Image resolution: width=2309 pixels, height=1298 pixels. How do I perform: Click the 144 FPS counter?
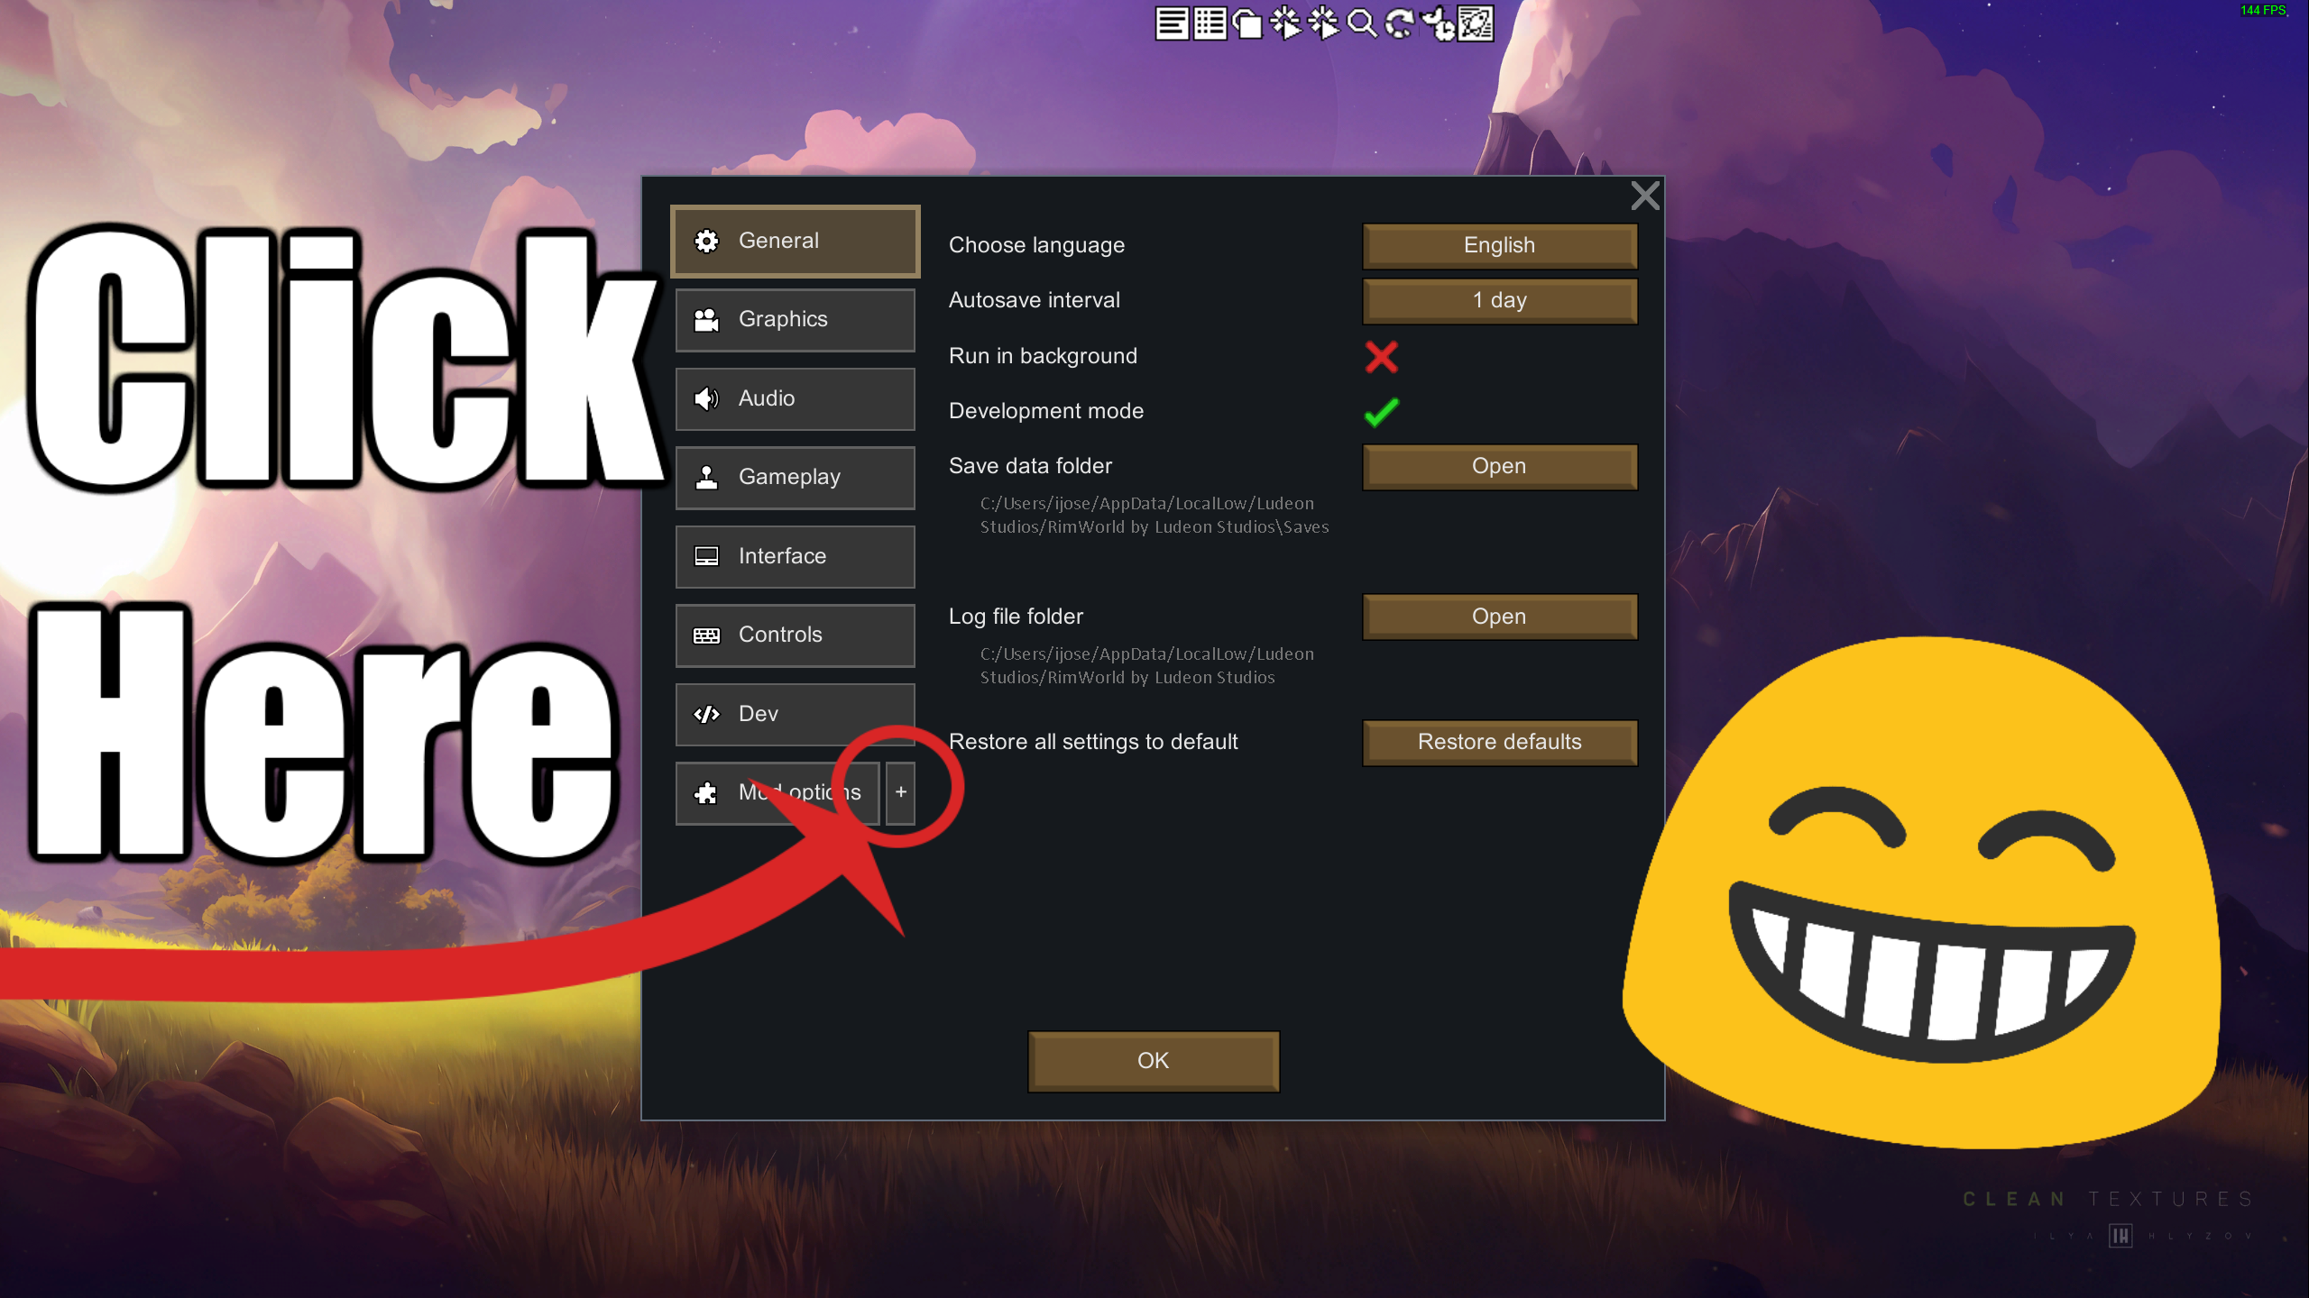point(2262,10)
